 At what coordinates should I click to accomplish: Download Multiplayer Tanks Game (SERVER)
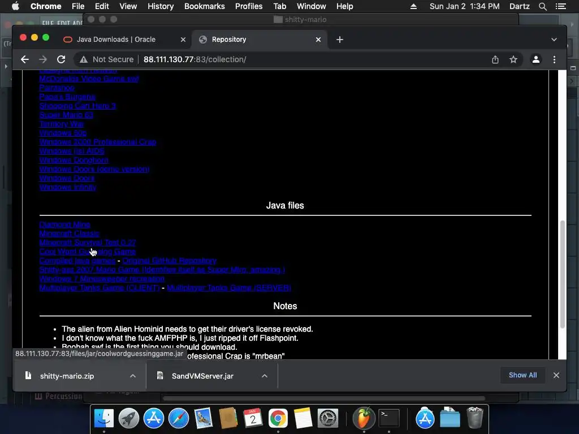click(229, 288)
